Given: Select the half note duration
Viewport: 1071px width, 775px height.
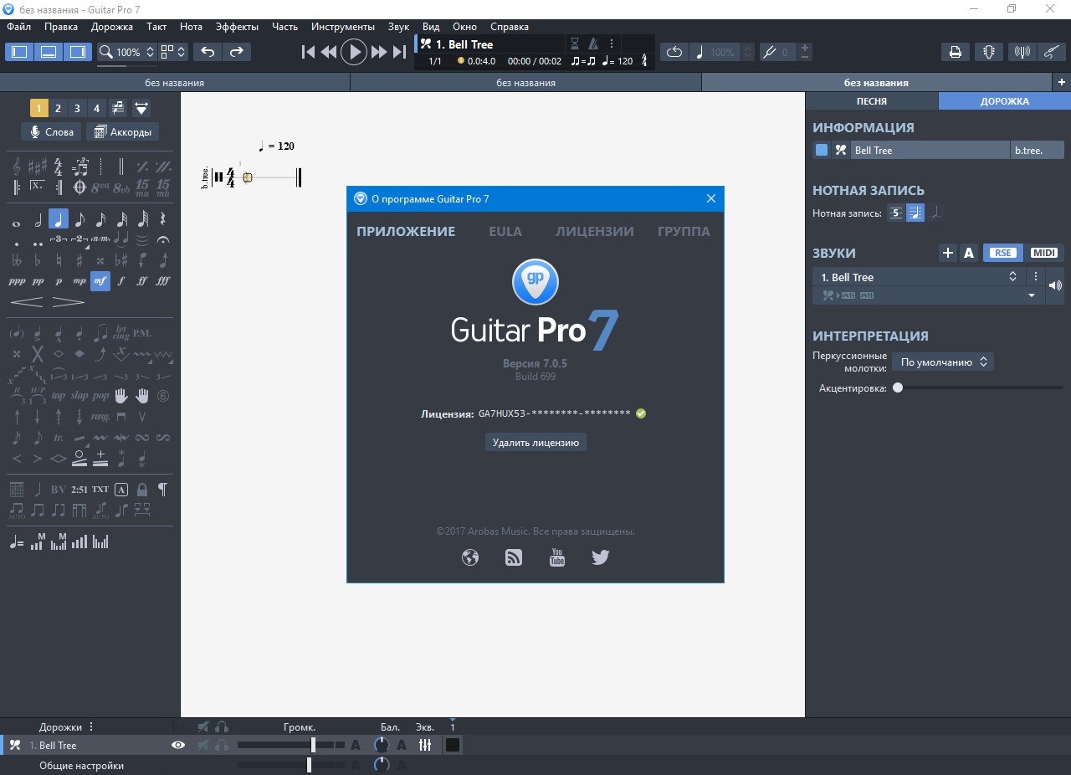Looking at the screenshot, I should coord(38,220).
